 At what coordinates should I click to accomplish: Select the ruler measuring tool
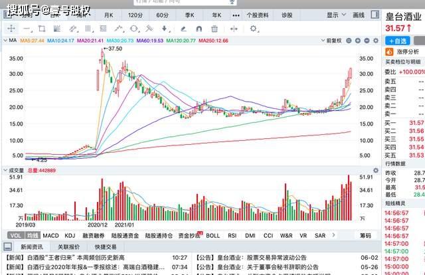click(x=149, y=29)
